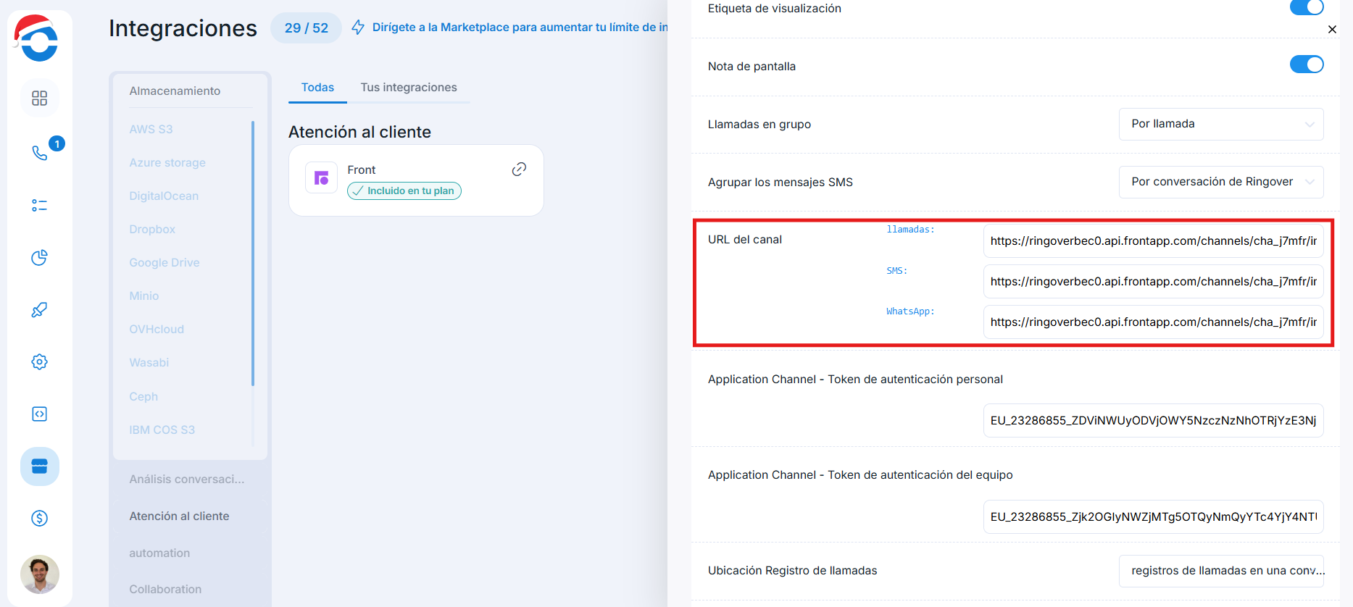Click the link icon on Front card
1353x607 pixels.
tap(519, 169)
